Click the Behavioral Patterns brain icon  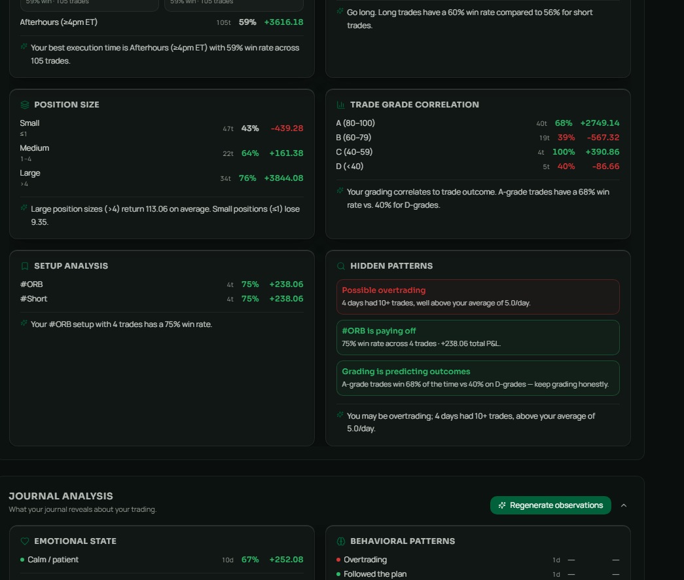341,541
